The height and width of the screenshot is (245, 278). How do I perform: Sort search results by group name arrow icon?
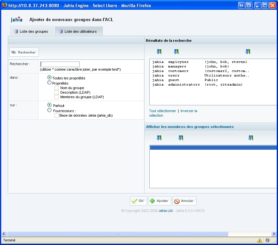tap(176, 52)
